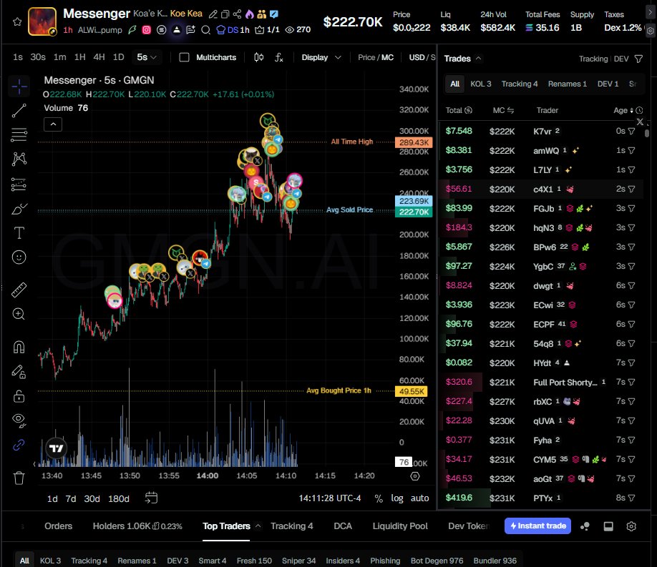This screenshot has height=567, width=657.
Task: Set chart range to 180d
Action: click(x=119, y=499)
